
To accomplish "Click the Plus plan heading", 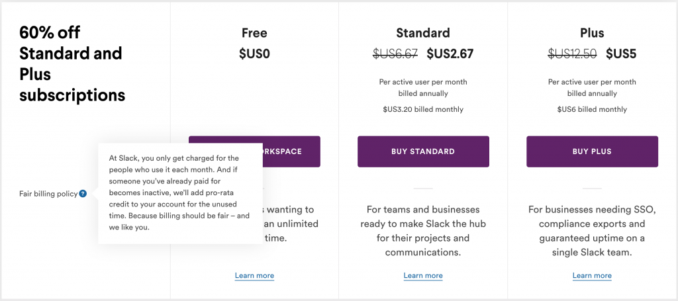I will [592, 33].
